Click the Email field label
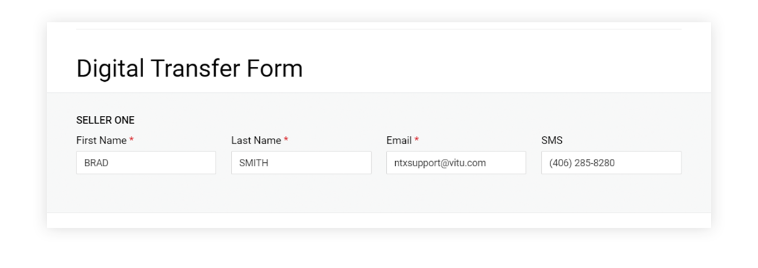 click(x=399, y=140)
